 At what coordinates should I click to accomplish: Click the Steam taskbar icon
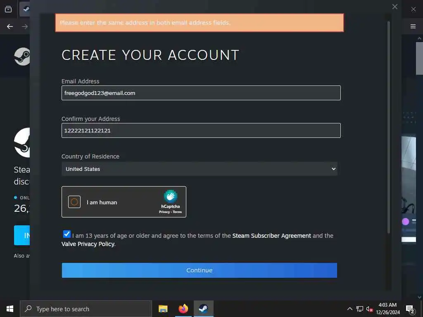point(204,309)
